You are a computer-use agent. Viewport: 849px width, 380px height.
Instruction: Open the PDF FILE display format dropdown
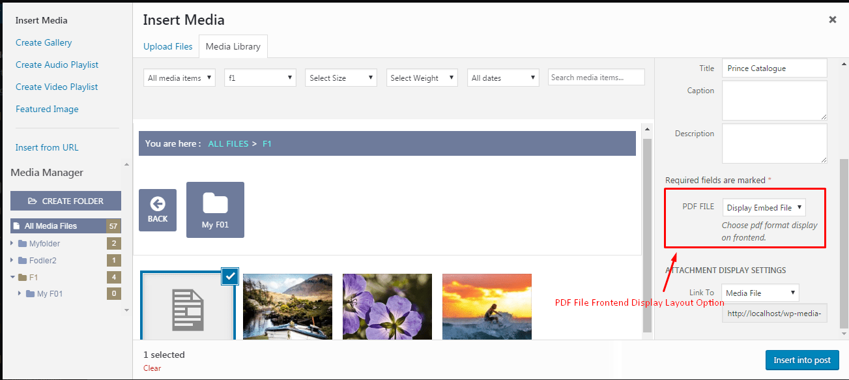(x=763, y=207)
